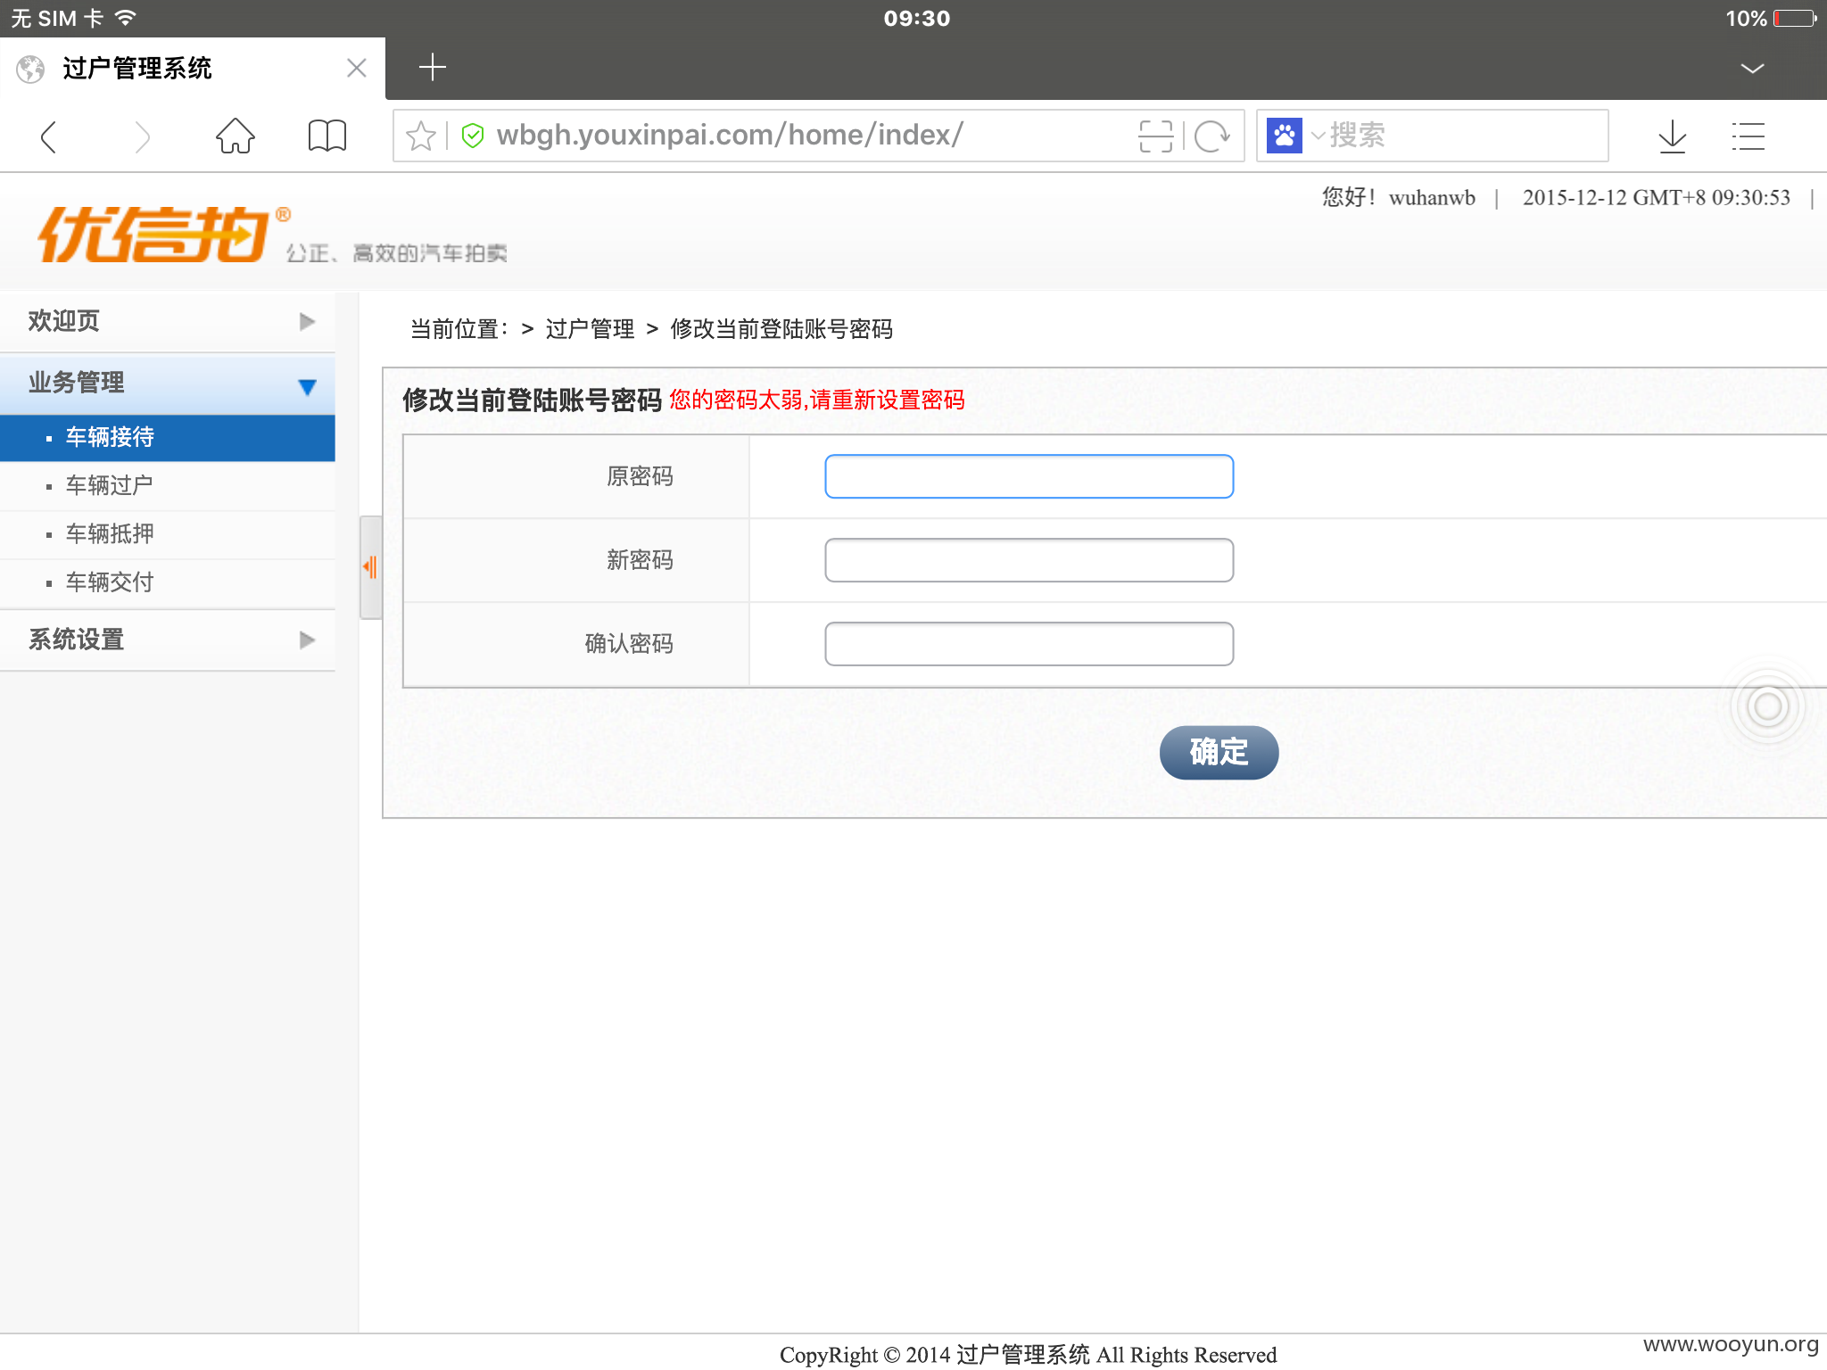
Task: Tap the address bar URL wbgh.youxinpai.com
Action: (730, 135)
